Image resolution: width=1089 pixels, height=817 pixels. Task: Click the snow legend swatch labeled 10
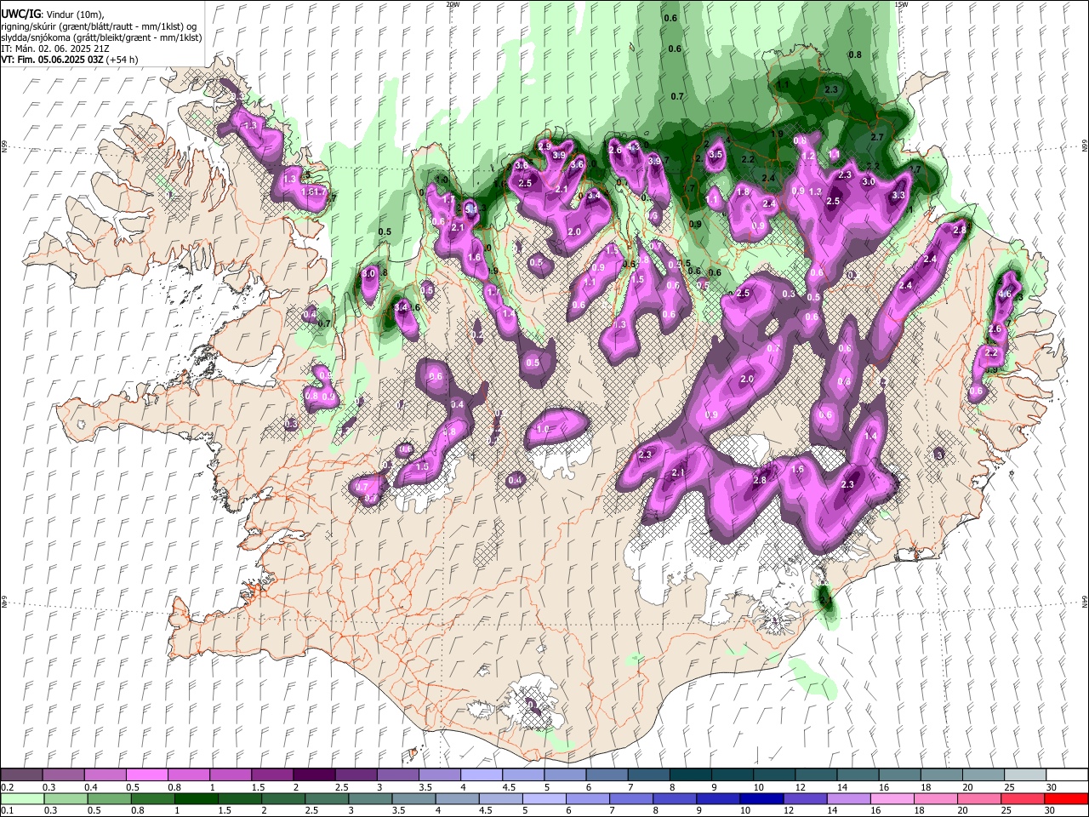(773, 774)
